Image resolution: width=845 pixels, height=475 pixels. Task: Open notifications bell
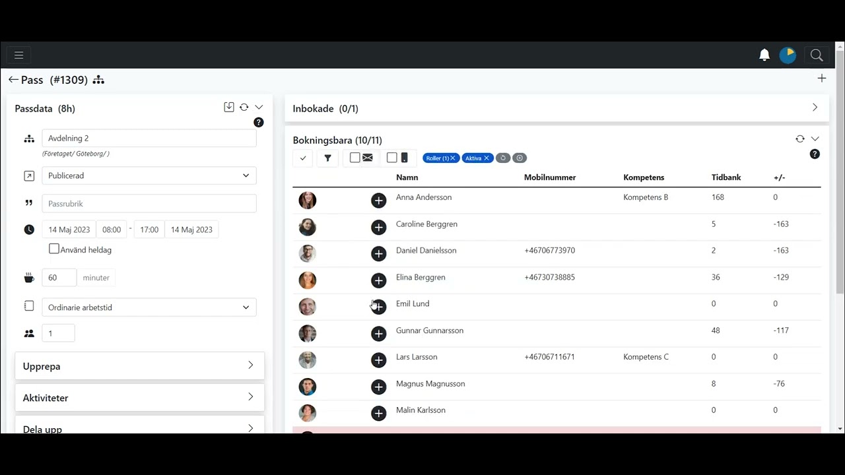(764, 55)
